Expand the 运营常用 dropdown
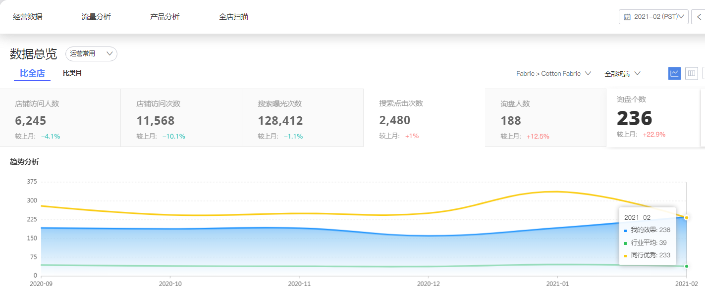Viewport: 705px width, 290px height. (x=91, y=54)
